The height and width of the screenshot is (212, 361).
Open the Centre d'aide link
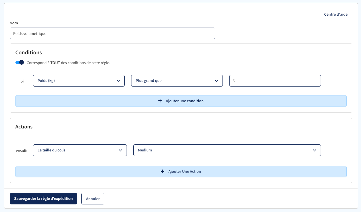click(336, 14)
